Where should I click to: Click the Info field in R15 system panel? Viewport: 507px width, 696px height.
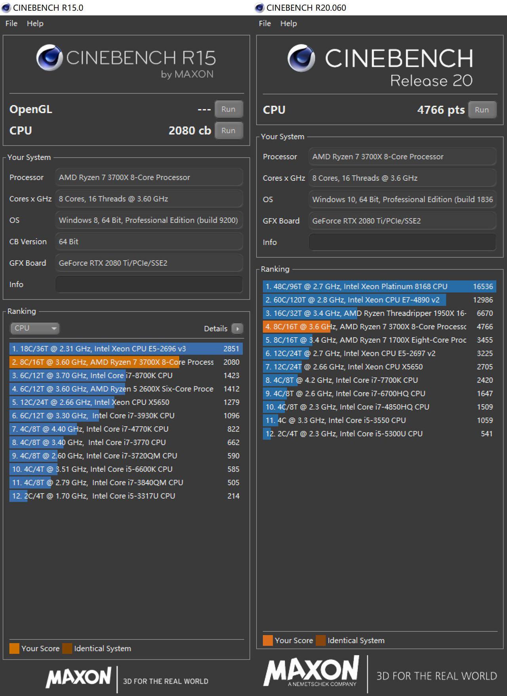149,284
